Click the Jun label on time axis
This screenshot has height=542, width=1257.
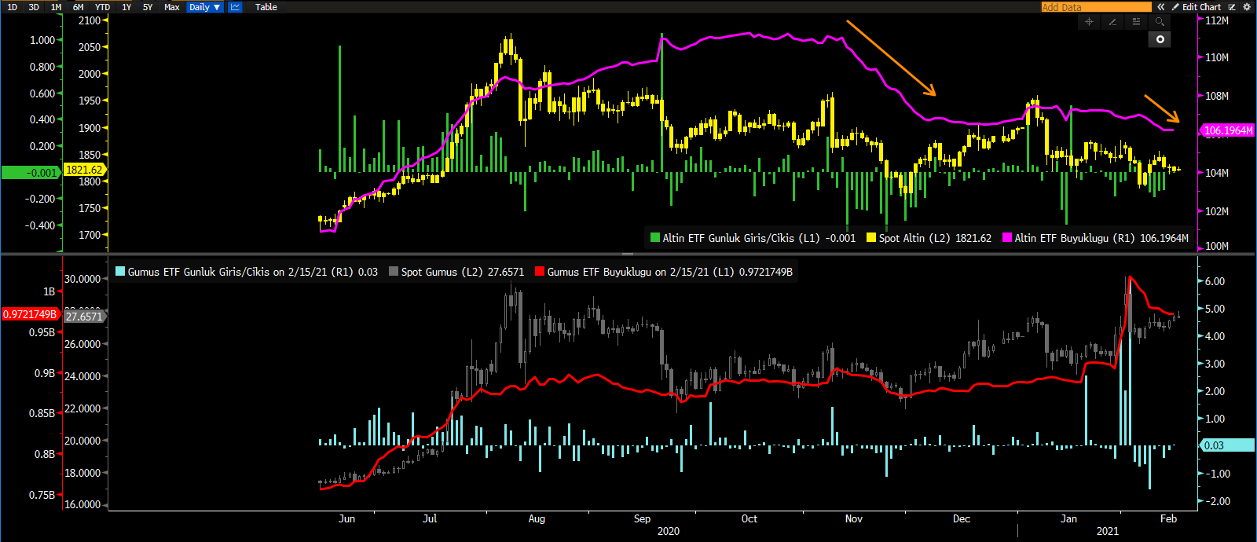click(x=346, y=518)
